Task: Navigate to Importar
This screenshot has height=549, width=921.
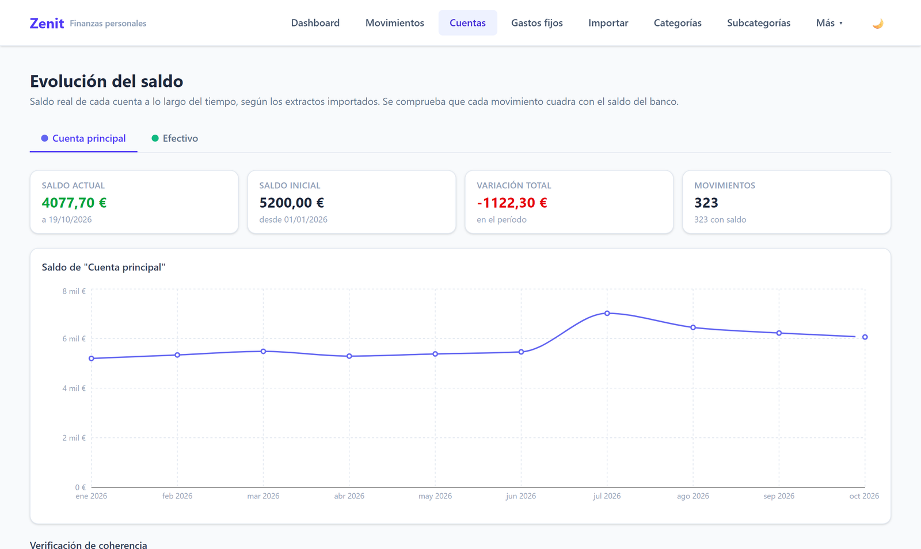Action: (x=608, y=23)
